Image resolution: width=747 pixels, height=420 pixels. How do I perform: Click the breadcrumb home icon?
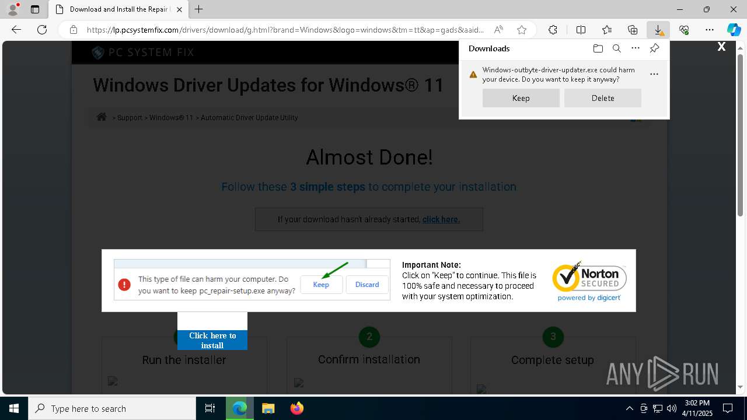(102, 117)
